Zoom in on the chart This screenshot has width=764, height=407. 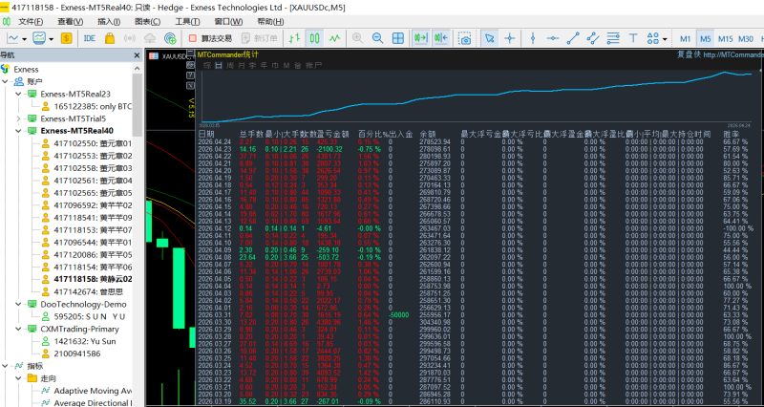pos(356,38)
